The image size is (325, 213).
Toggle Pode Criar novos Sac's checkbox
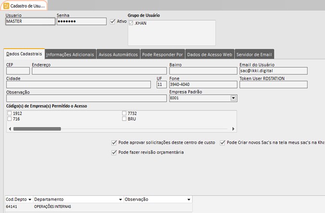tap(223, 142)
